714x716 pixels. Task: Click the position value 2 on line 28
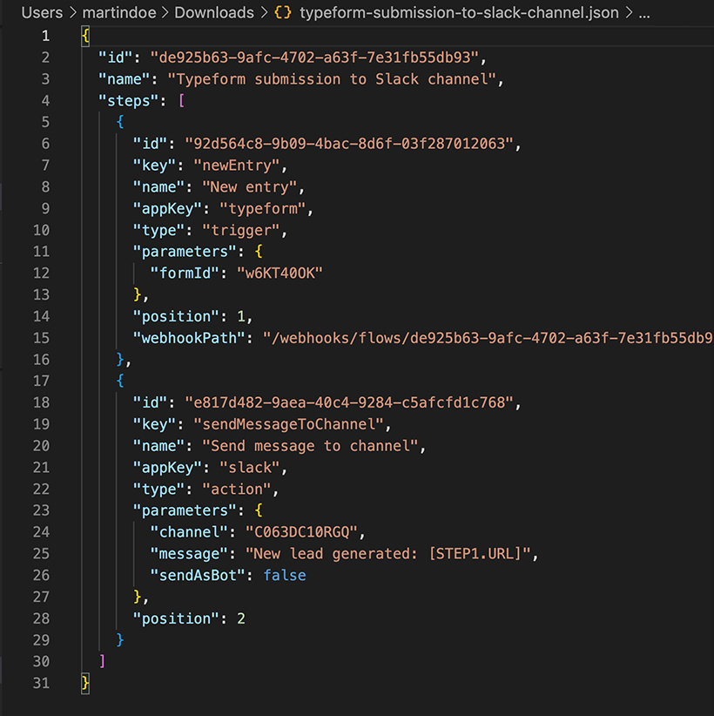[x=241, y=618]
